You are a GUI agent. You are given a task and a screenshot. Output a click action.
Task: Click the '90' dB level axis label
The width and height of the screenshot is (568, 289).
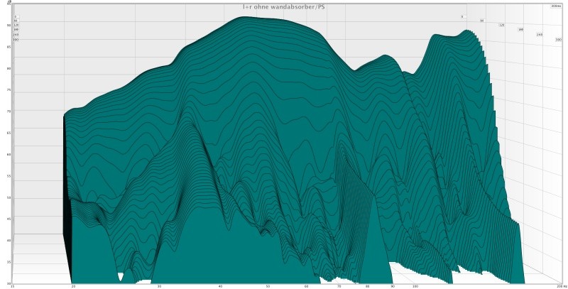coord(9,26)
